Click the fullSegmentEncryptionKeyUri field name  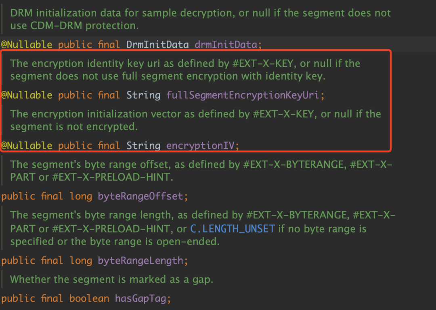(x=243, y=95)
